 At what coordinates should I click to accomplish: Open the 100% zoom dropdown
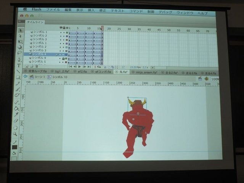click(x=215, y=79)
